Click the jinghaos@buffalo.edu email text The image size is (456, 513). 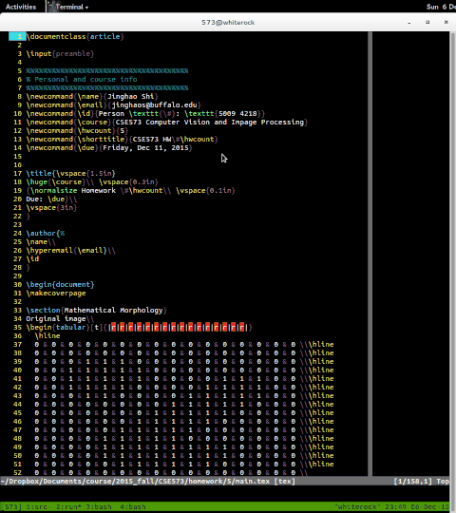(154, 104)
